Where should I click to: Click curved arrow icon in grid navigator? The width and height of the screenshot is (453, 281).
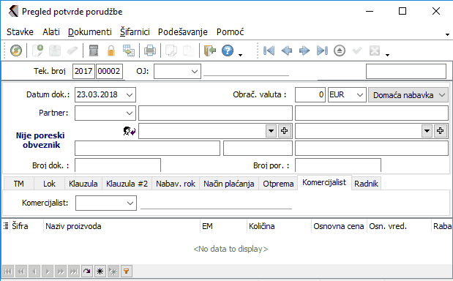pos(86,271)
